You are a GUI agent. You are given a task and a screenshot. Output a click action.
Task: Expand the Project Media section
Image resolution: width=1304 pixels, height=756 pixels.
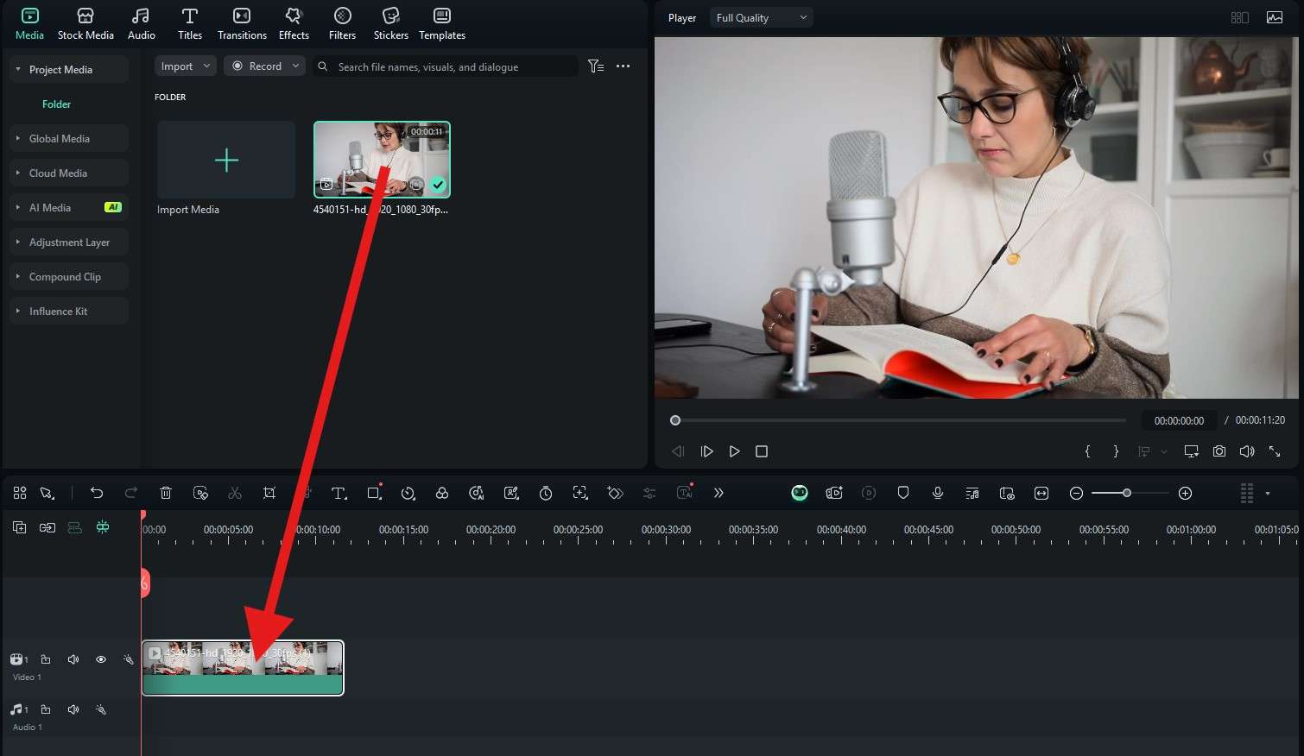tap(69, 69)
